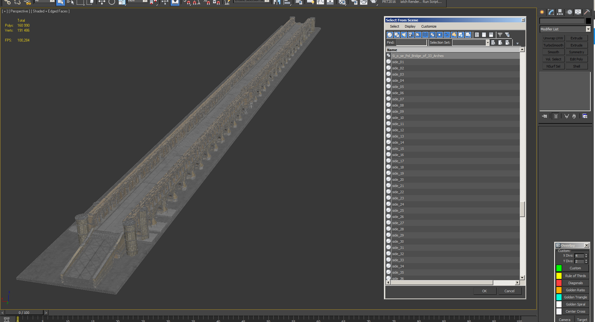The height and width of the screenshot is (322, 595).
Task: Open the [+] viewport menu
Action: tap(4, 11)
